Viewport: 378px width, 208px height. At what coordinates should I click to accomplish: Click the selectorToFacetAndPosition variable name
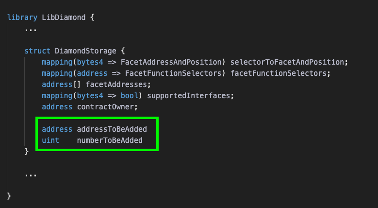coord(287,62)
